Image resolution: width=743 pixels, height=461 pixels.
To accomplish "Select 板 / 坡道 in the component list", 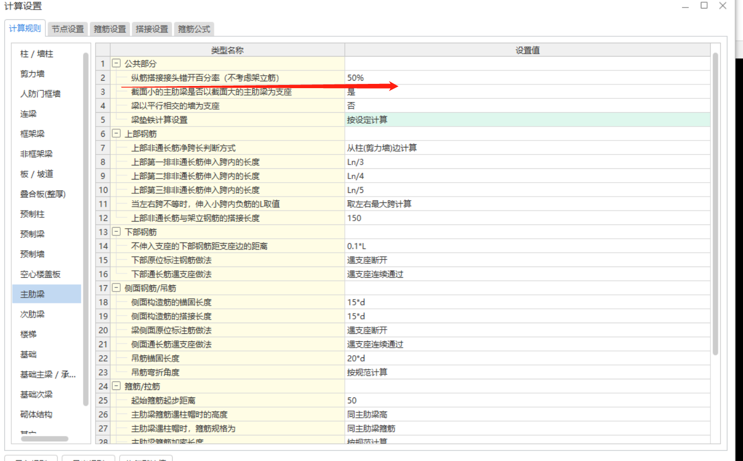I will coord(47,174).
